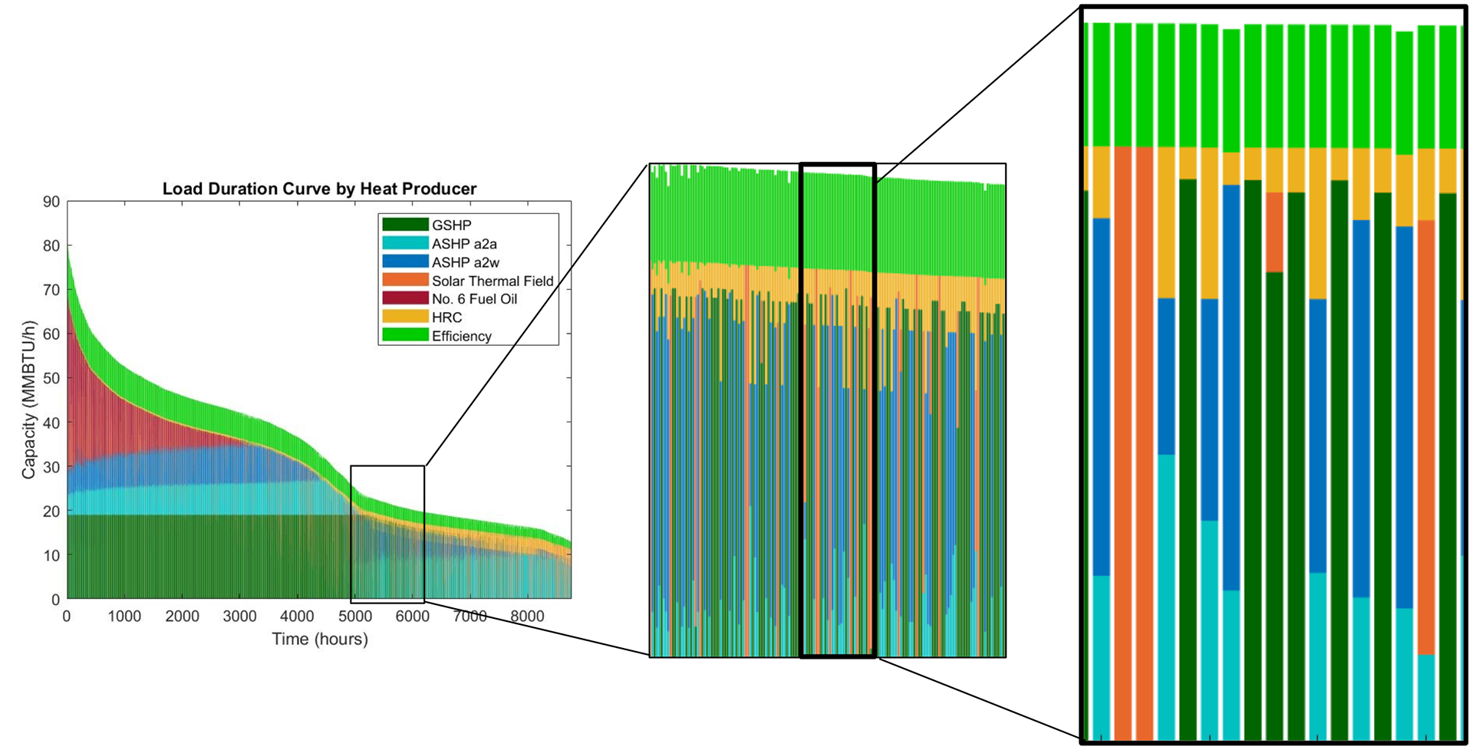Click the x-axis tick label 6000
1473x753 pixels.
(x=412, y=616)
